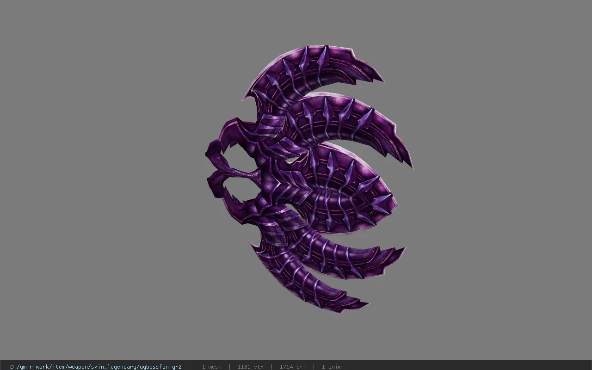Select the purple fan weapon model in viewport
The width and height of the screenshot is (592, 370).
[309, 179]
